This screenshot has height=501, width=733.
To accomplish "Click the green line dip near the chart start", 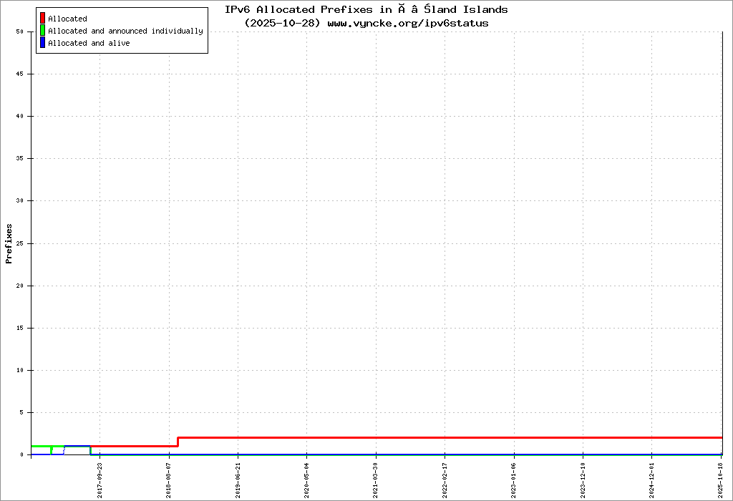I will coord(51,450).
